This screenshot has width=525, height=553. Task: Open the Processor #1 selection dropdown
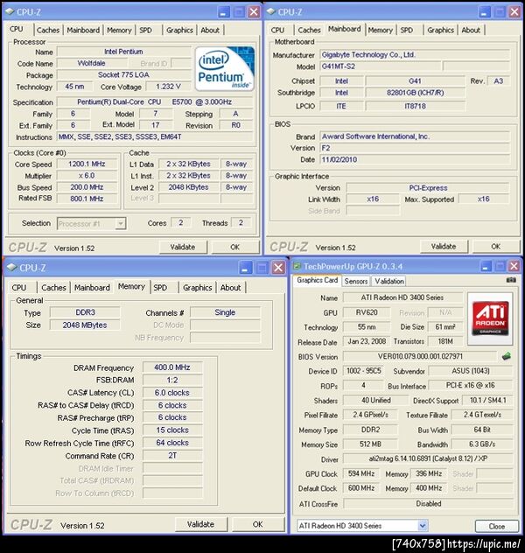click(121, 224)
